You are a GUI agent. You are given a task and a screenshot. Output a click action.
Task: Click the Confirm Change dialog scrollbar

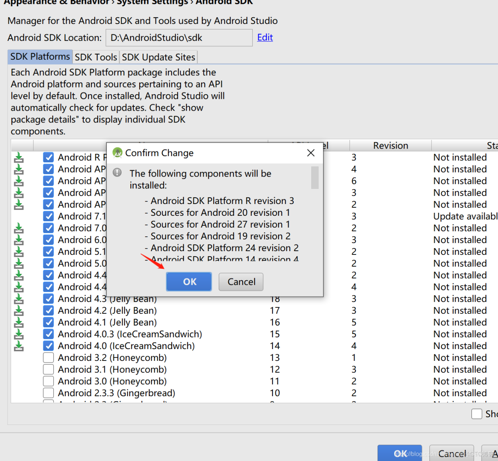(315, 178)
